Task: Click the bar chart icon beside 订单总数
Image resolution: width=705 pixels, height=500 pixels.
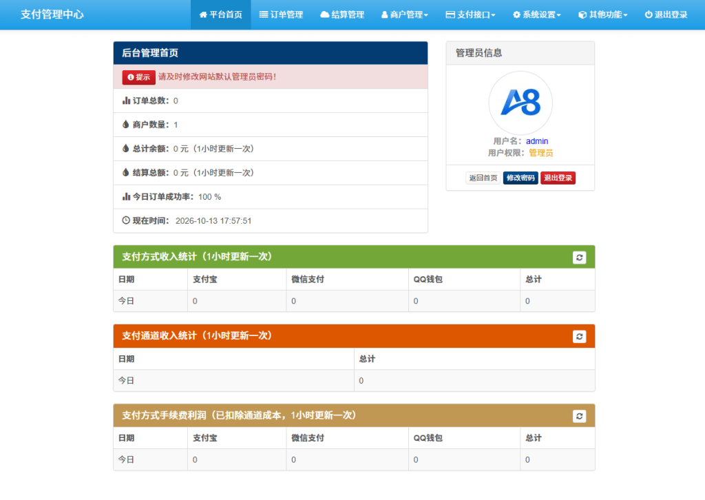Action: coord(127,101)
